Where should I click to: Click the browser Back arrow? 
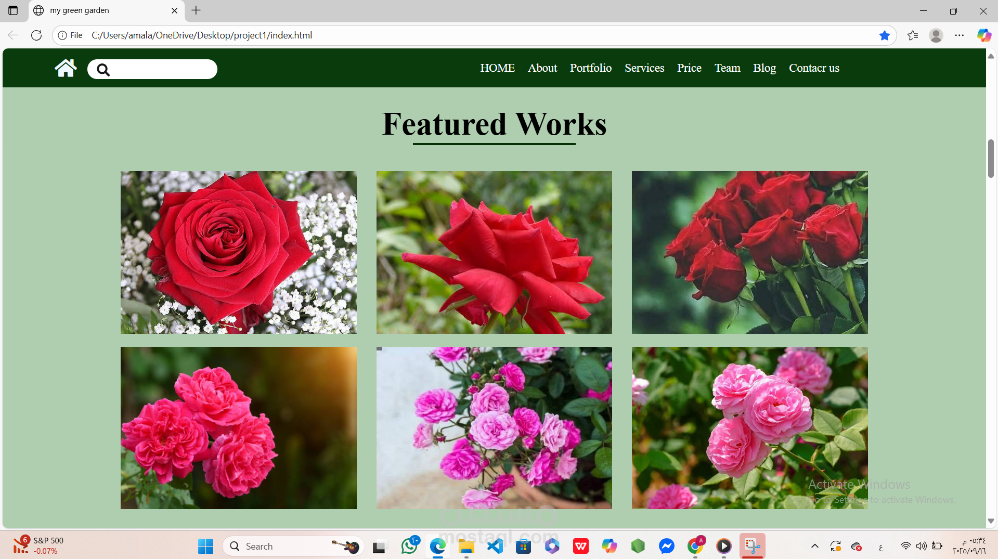pyautogui.click(x=13, y=35)
